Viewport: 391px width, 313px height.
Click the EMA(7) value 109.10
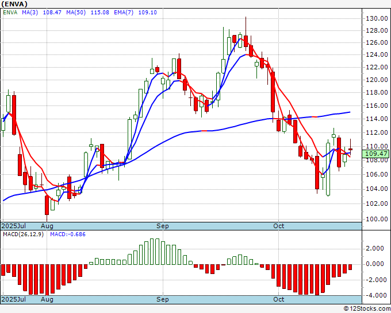[148, 12]
